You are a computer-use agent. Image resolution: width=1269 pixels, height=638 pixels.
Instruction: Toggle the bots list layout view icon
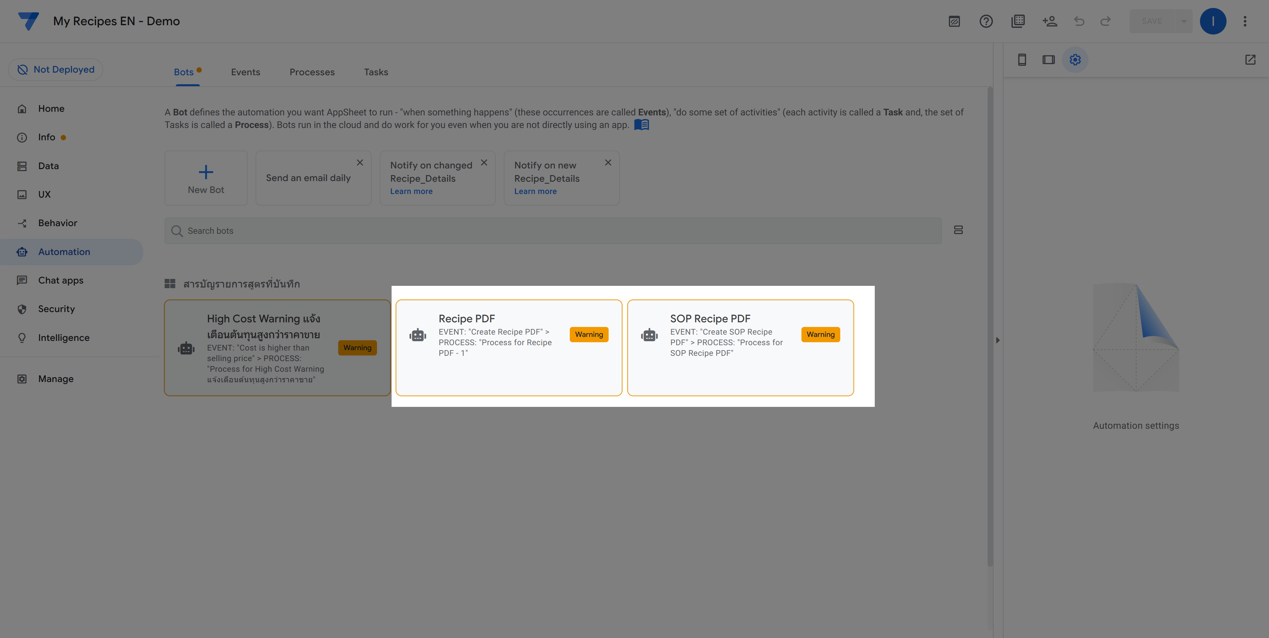pos(958,230)
